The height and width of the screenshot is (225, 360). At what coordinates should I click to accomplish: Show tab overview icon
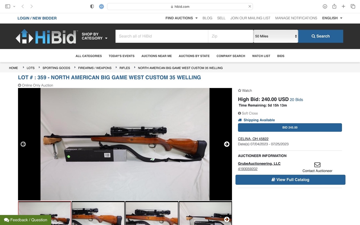(x=353, y=6)
